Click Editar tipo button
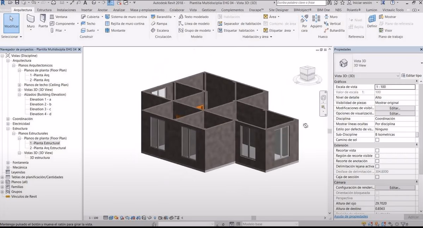Image resolution: width=423 pixels, height=228 pixels. [x=411, y=76]
